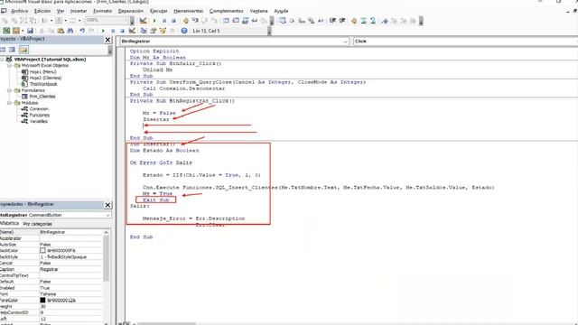Screen dimensions: 578x325
Task: Click the Run Macro play icon in debug toolbar
Action: tap(154, 21)
